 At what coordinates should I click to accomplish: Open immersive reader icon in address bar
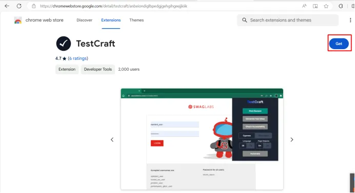click(x=315, y=6)
